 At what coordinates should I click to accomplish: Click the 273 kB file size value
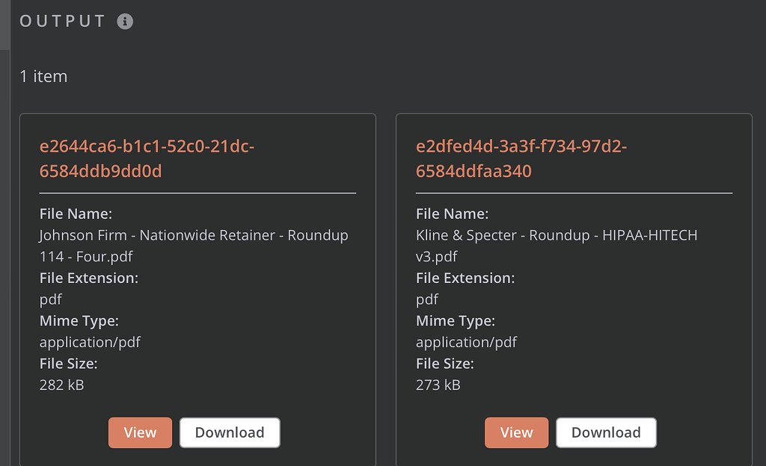(x=438, y=385)
